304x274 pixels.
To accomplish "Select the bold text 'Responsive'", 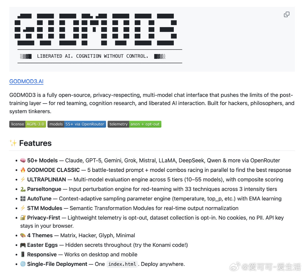I will [x=42, y=254].
